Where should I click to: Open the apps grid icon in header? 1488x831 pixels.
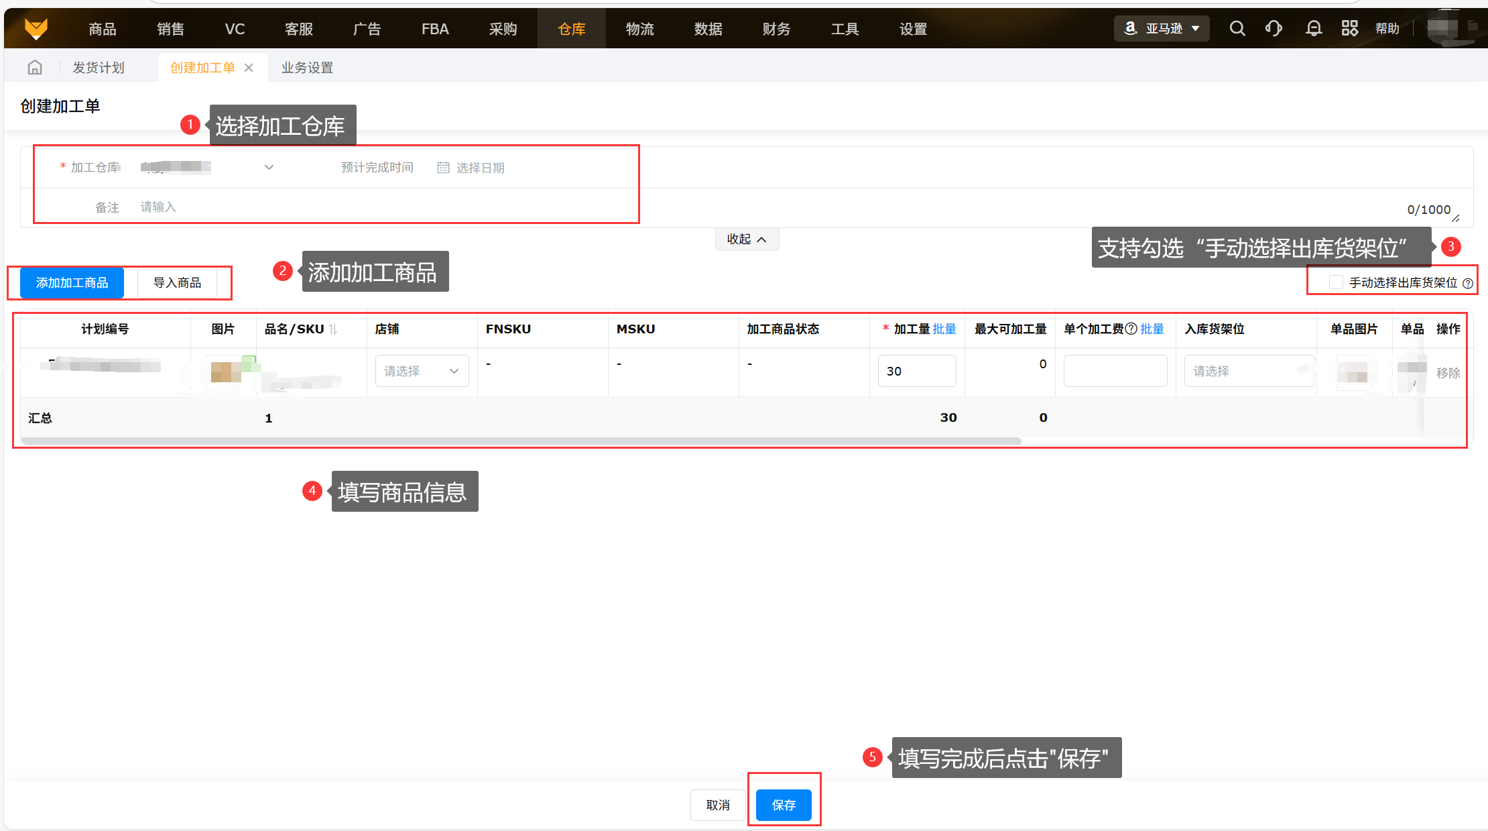click(1349, 28)
